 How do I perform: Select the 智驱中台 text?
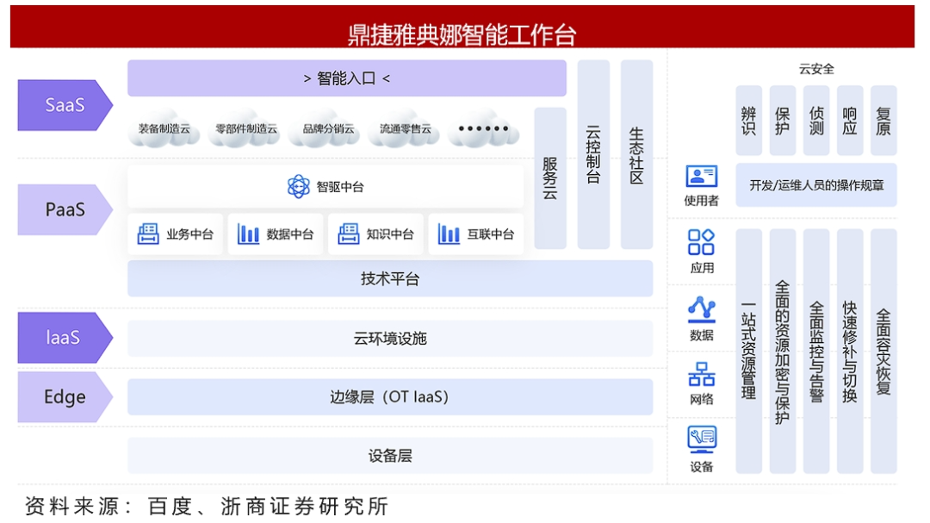coord(340,187)
